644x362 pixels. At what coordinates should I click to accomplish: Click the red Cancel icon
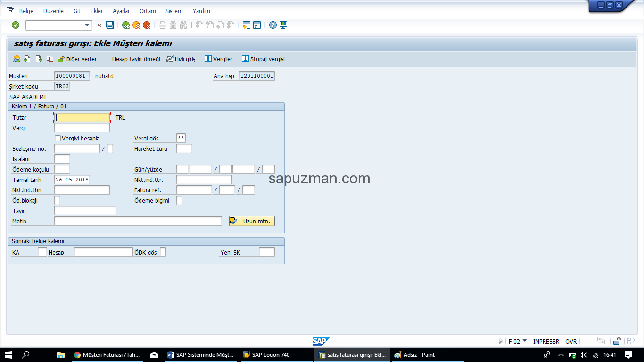click(147, 25)
